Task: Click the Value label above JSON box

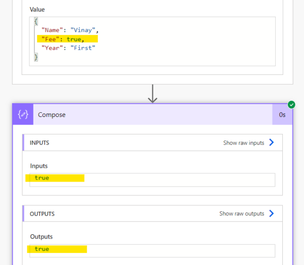Action: (37, 10)
